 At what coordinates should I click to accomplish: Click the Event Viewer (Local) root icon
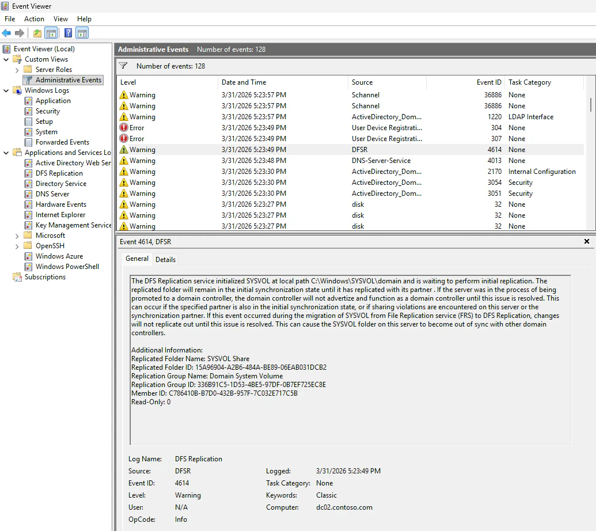point(6,48)
